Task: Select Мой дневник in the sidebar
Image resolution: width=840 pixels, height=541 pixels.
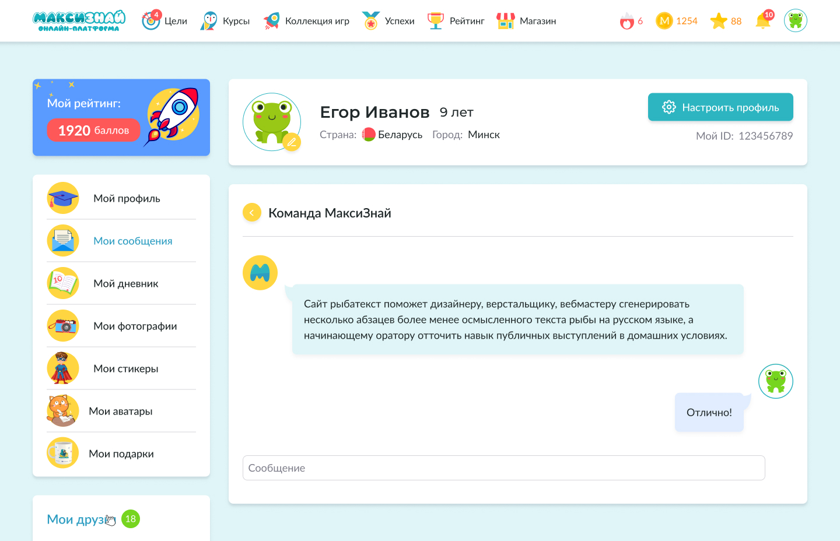Action: (x=125, y=283)
